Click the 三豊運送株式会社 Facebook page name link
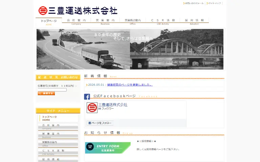The width and height of the screenshot is (260, 162). tap(113, 105)
